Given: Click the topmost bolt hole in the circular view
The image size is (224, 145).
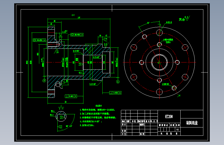Looking at the screenshot, I should coord(159,33).
